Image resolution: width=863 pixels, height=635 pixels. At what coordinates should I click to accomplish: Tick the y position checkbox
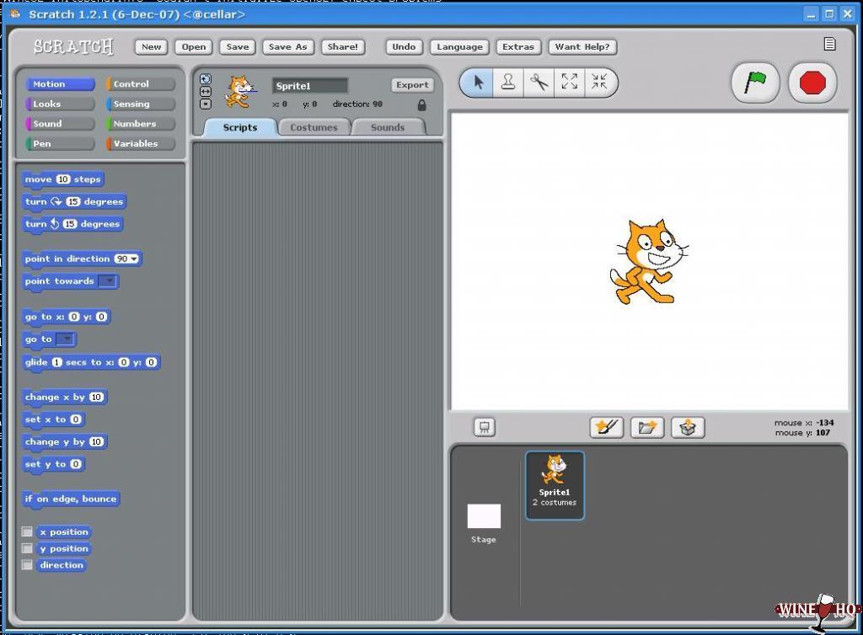28,548
